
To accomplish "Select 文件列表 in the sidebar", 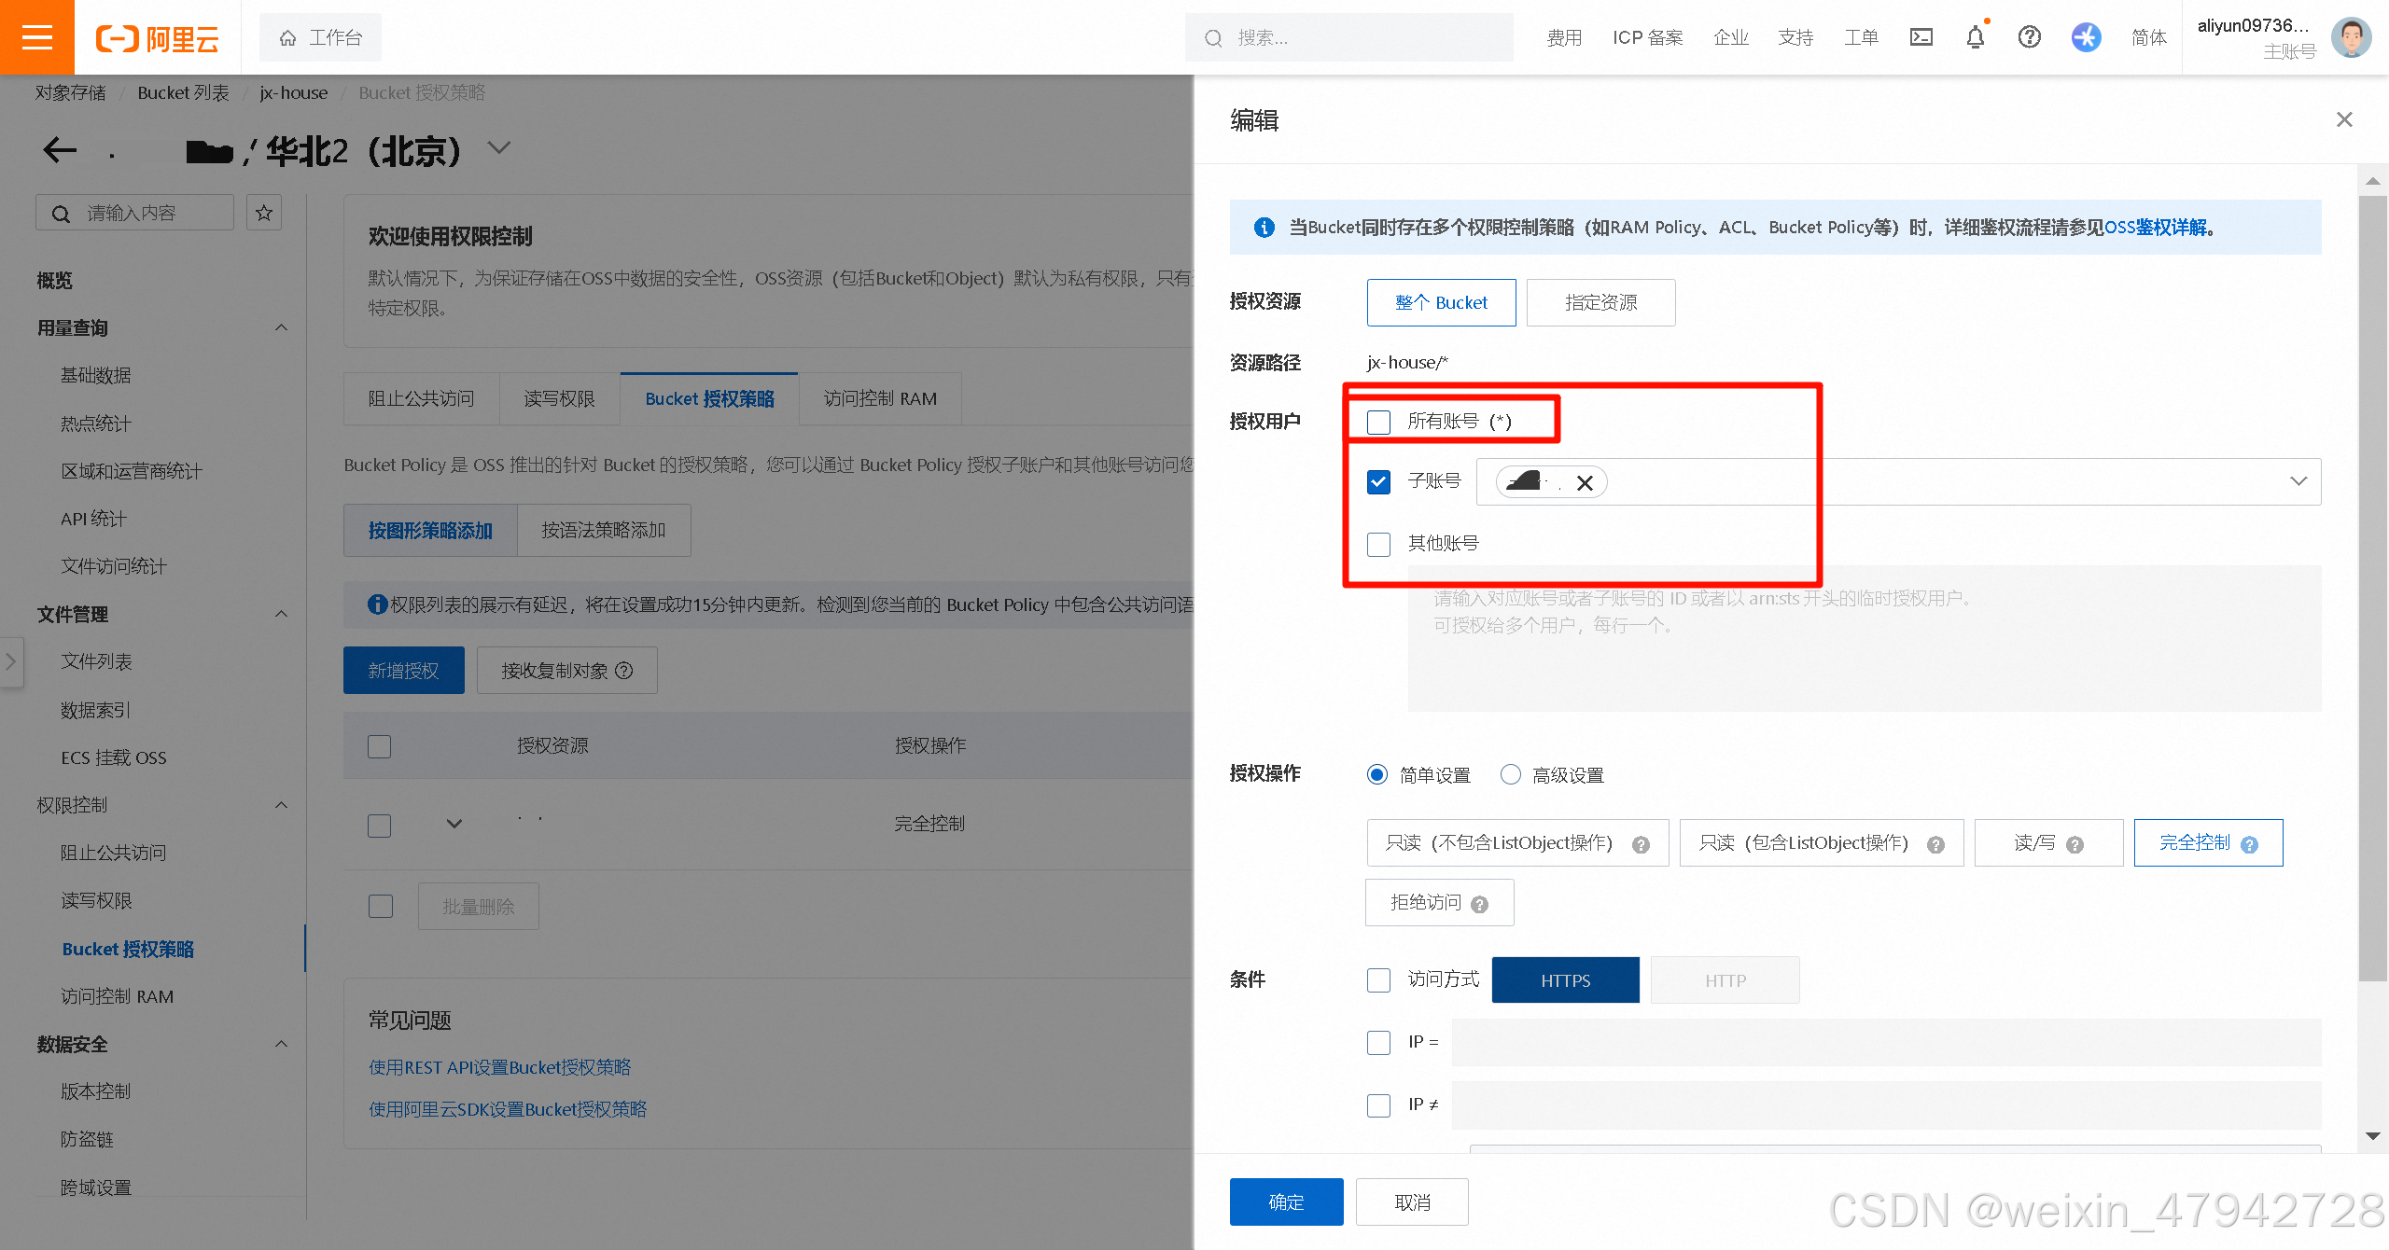I will [x=96, y=661].
